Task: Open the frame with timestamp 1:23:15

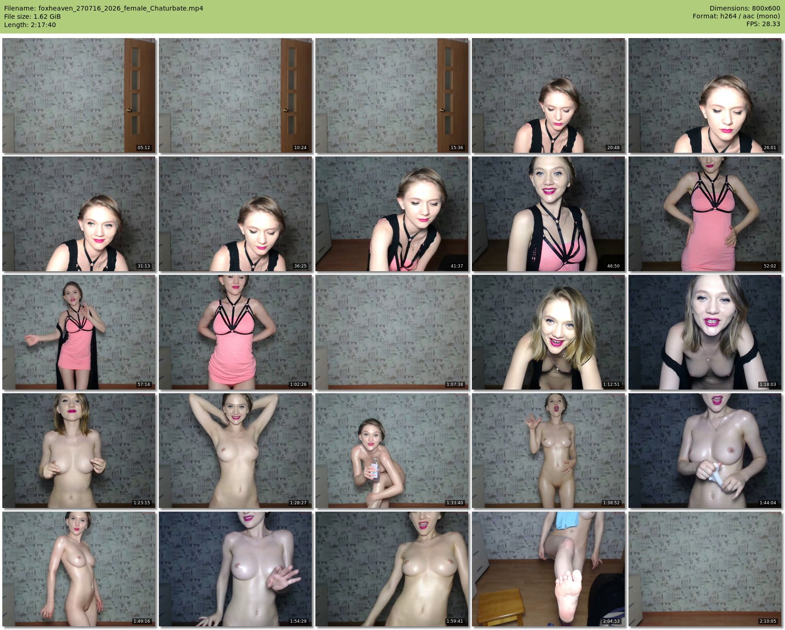Action: pos(79,451)
